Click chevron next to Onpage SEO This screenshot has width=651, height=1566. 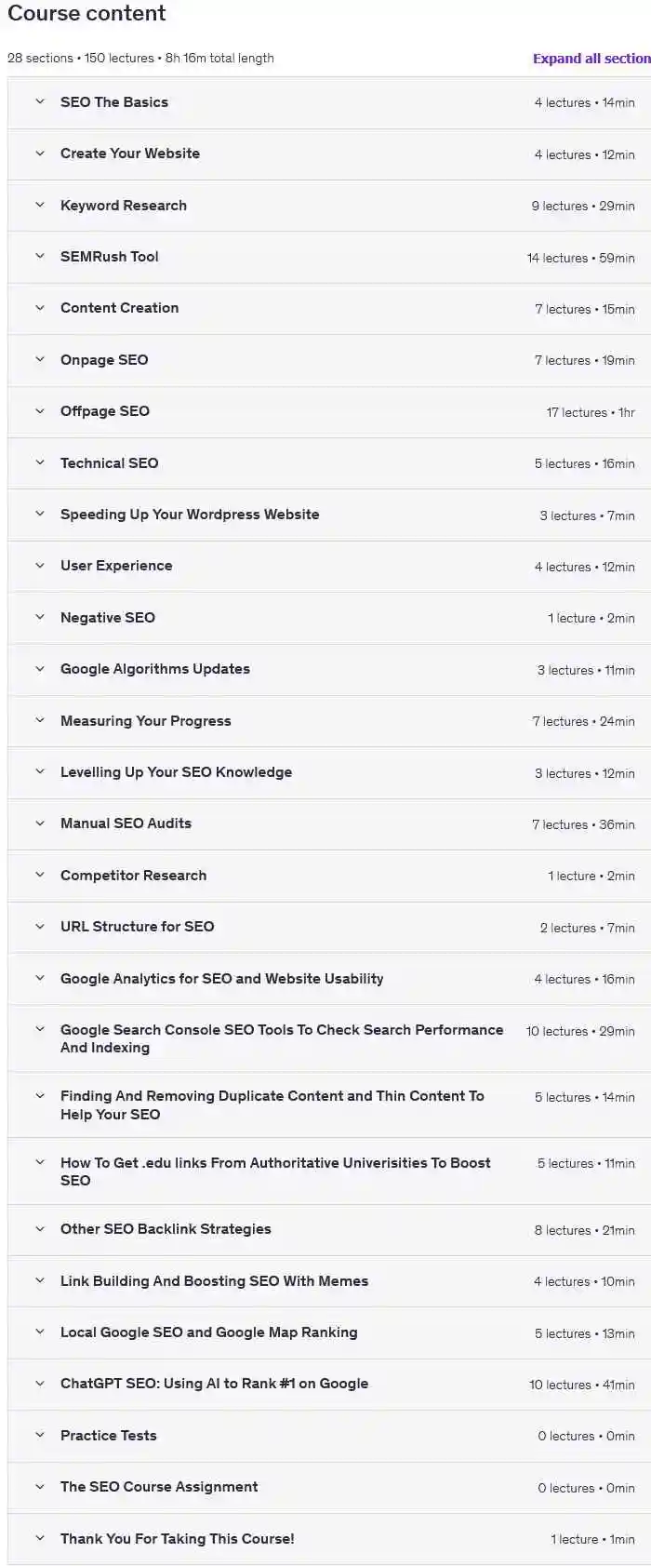click(40, 360)
